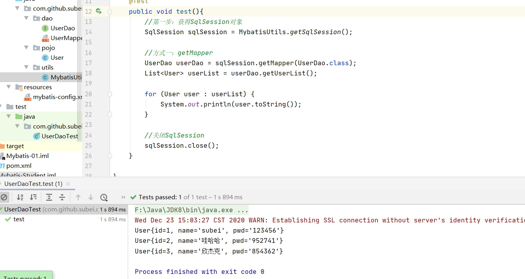This screenshot has width=525, height=279.
Task: Open pom.xml in the project tree
Action: point(18,165)
